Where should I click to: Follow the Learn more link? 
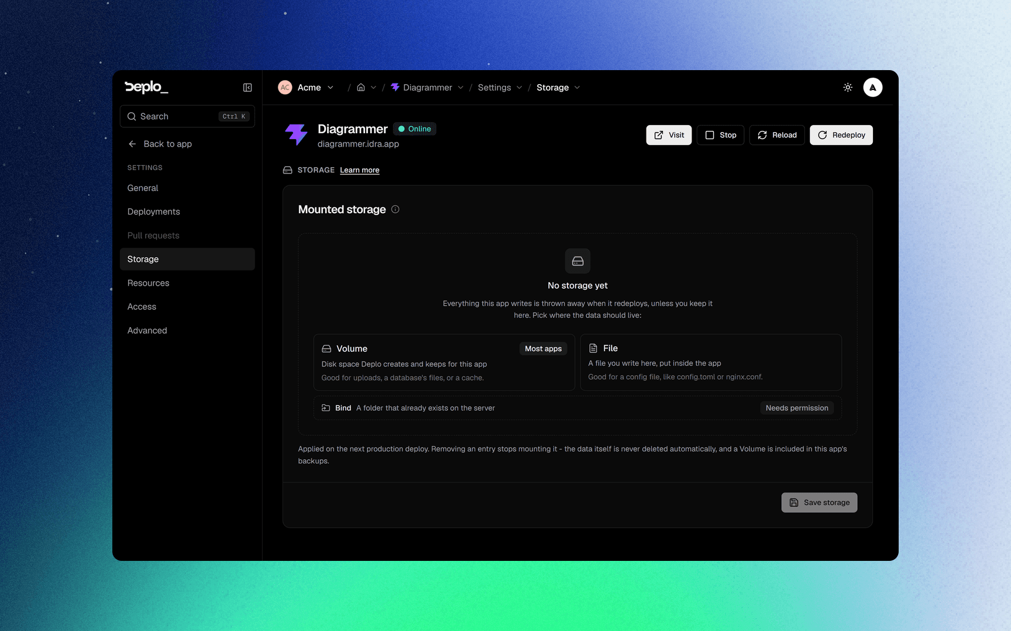360,170
